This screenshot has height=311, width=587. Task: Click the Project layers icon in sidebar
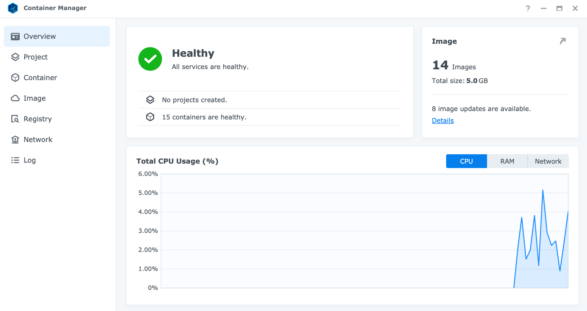(x=15, y=57)
